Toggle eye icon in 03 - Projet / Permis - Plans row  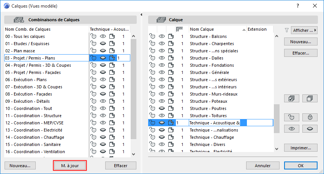[x=103, y=58]
